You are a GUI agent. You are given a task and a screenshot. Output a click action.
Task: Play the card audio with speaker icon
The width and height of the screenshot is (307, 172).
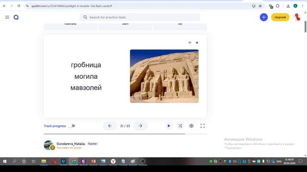pyautogui.click(x=190, y=43)
